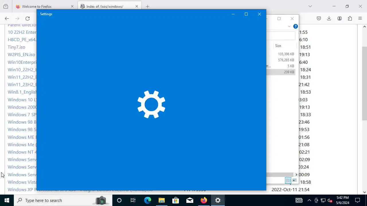Click the Settings gear in the taskbar
Image resolution: width=367 pixels, height=206 pixels.
[218, 200]
